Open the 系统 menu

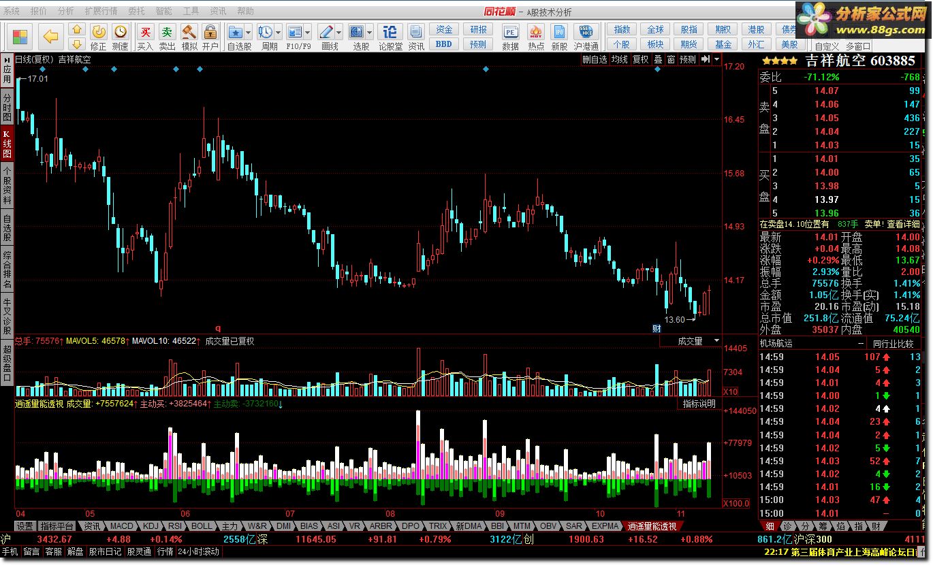(12, 12)
